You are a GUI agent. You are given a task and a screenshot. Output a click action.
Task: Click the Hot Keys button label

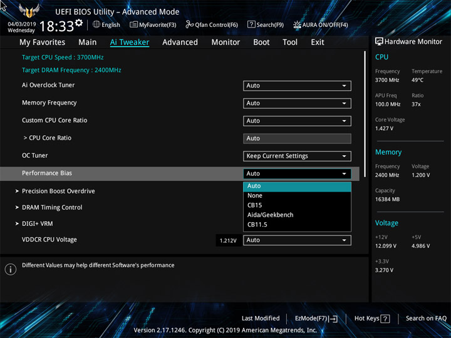click(366, 319)
